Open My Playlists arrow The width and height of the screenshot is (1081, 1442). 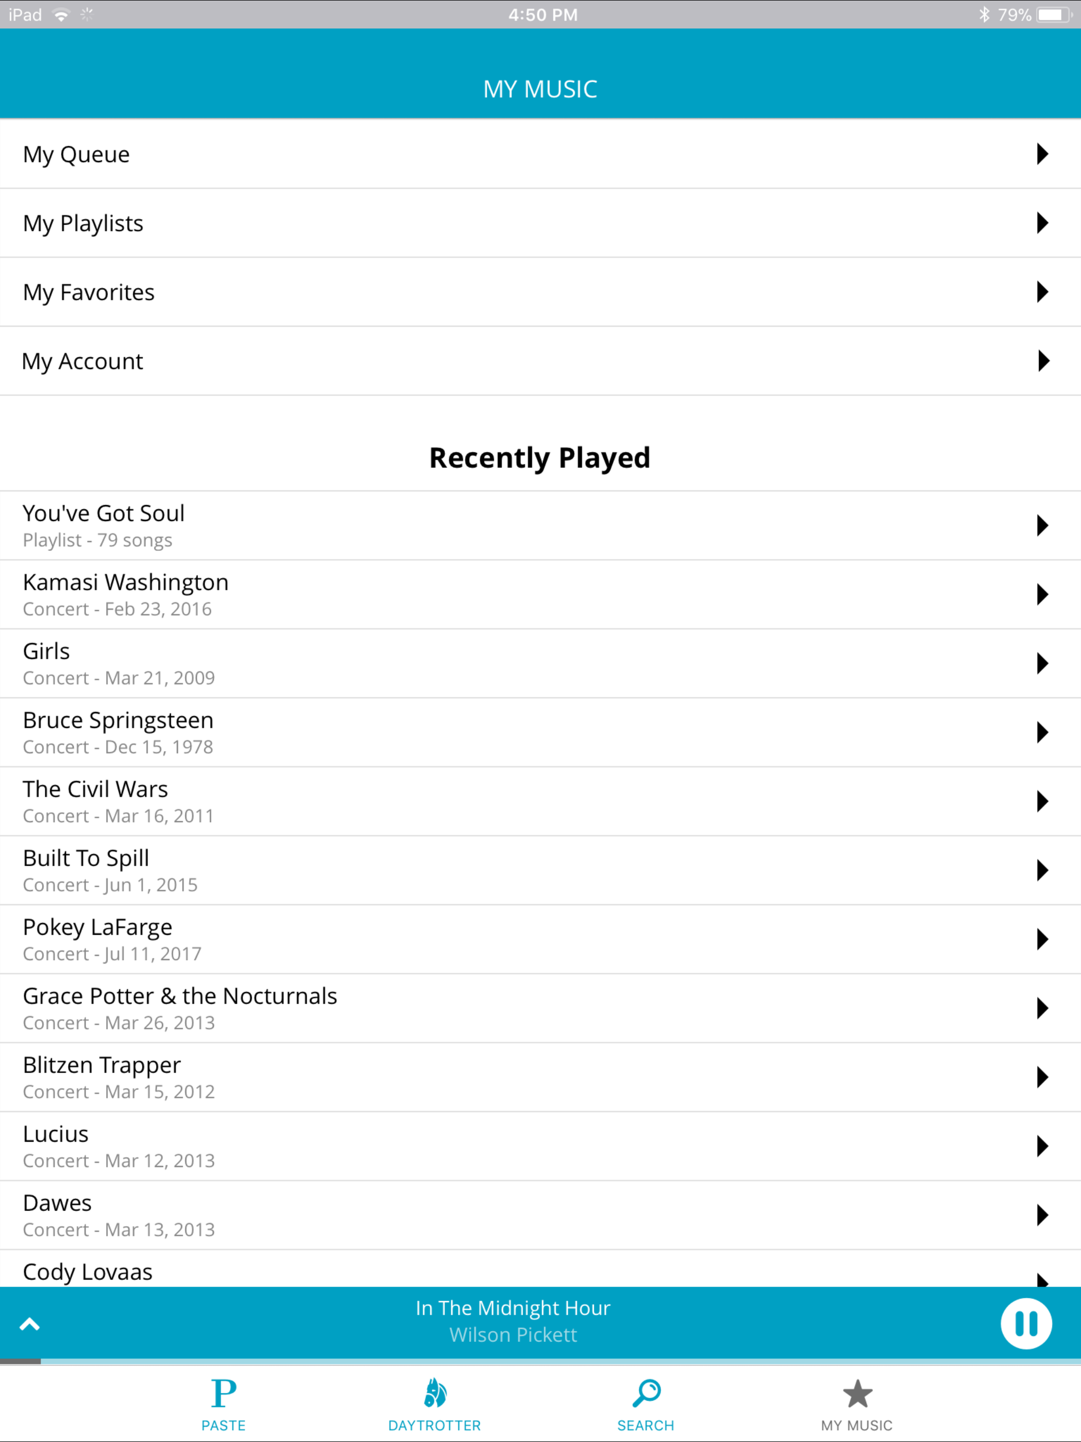coord(1042,223)
